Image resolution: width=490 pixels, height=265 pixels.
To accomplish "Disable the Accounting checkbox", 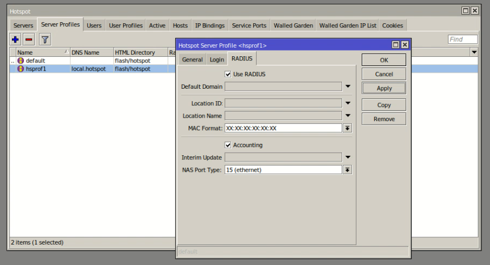I will (x=228, y=145).
